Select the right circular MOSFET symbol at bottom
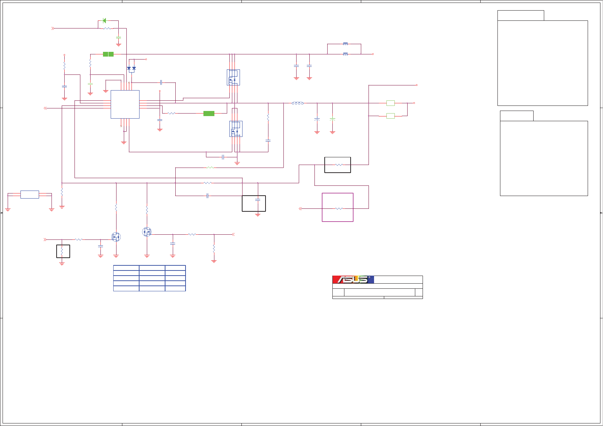 pyautogui.click(x=147, y=232)
